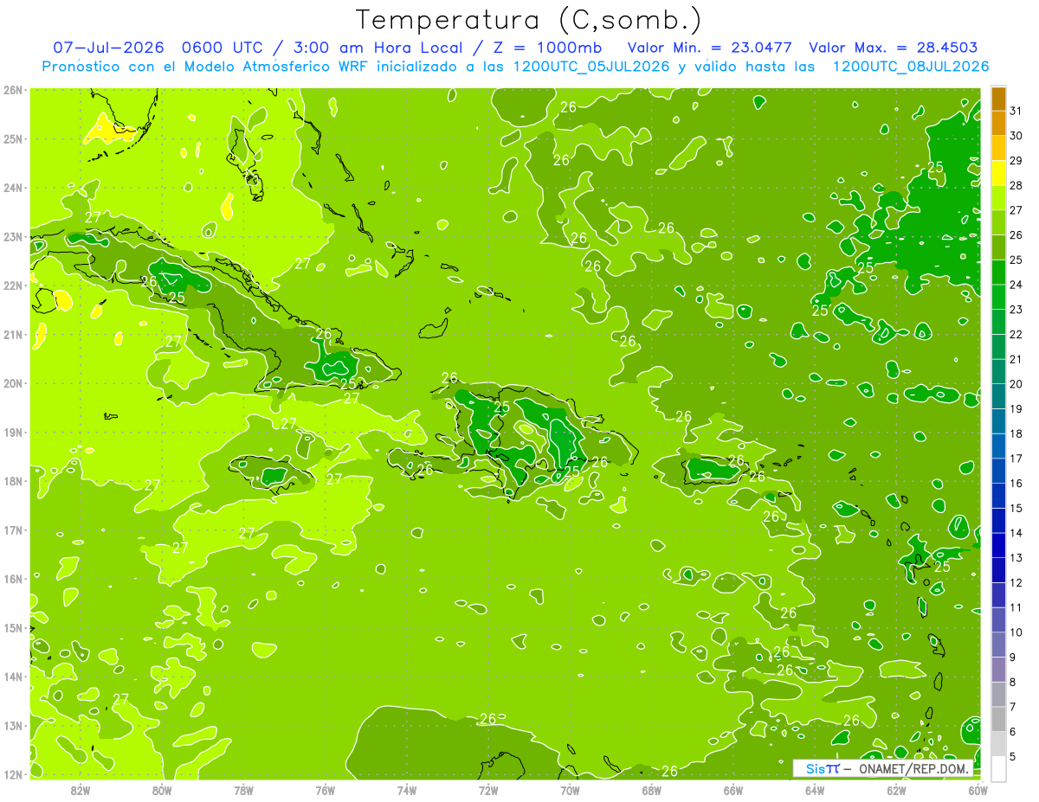This screenshot has height=802, width=1039.
Task: Click the blue colorbar swatch between 16 and 17
Action: [998, 471]
